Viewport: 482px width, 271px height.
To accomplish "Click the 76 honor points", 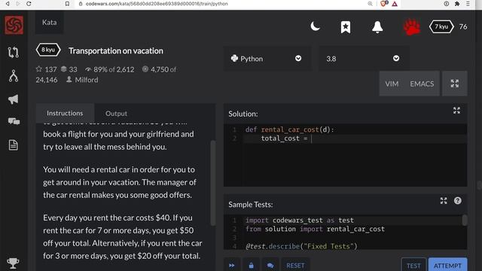I will tap(463, 27).
